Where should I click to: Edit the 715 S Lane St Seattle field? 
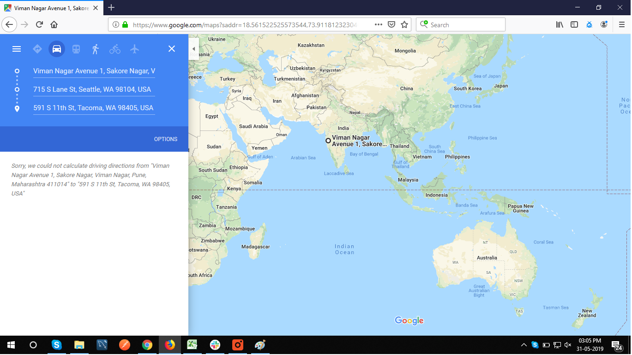94,89
